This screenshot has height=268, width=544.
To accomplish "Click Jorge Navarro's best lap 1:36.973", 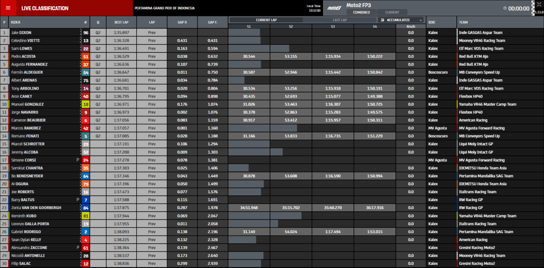I will tap(121, 112).
